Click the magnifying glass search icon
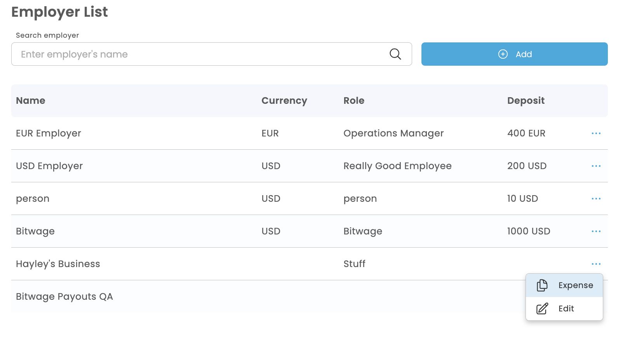Screen dimensions: 630x339 (395, 54)
